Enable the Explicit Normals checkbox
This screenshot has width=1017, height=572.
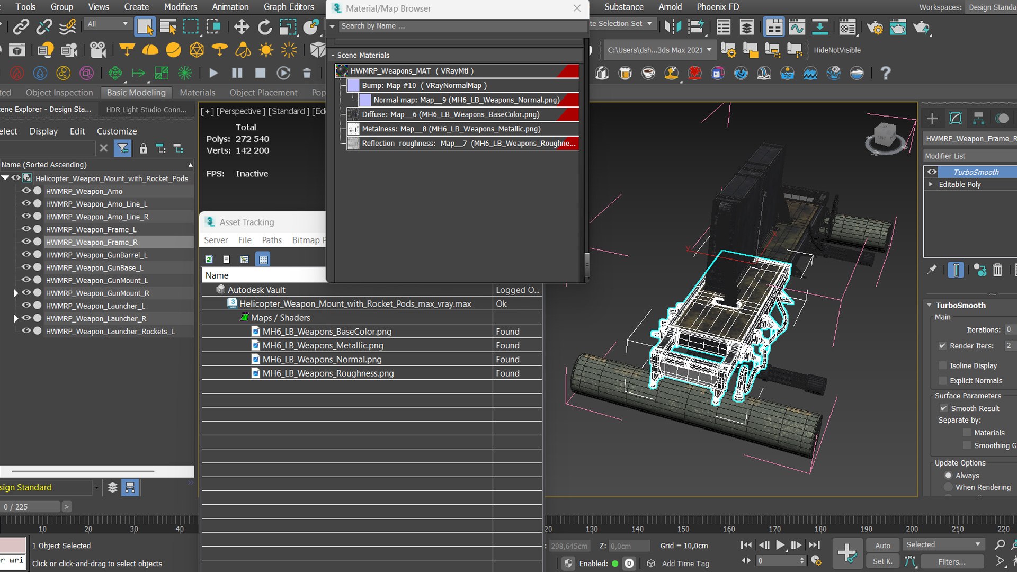tap(942, 380)
